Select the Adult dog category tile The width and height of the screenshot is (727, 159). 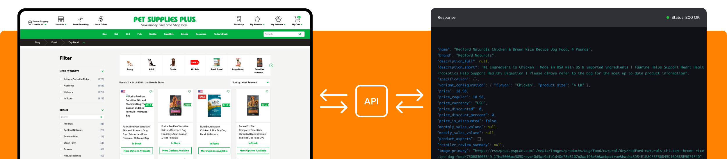click(152, 65)
